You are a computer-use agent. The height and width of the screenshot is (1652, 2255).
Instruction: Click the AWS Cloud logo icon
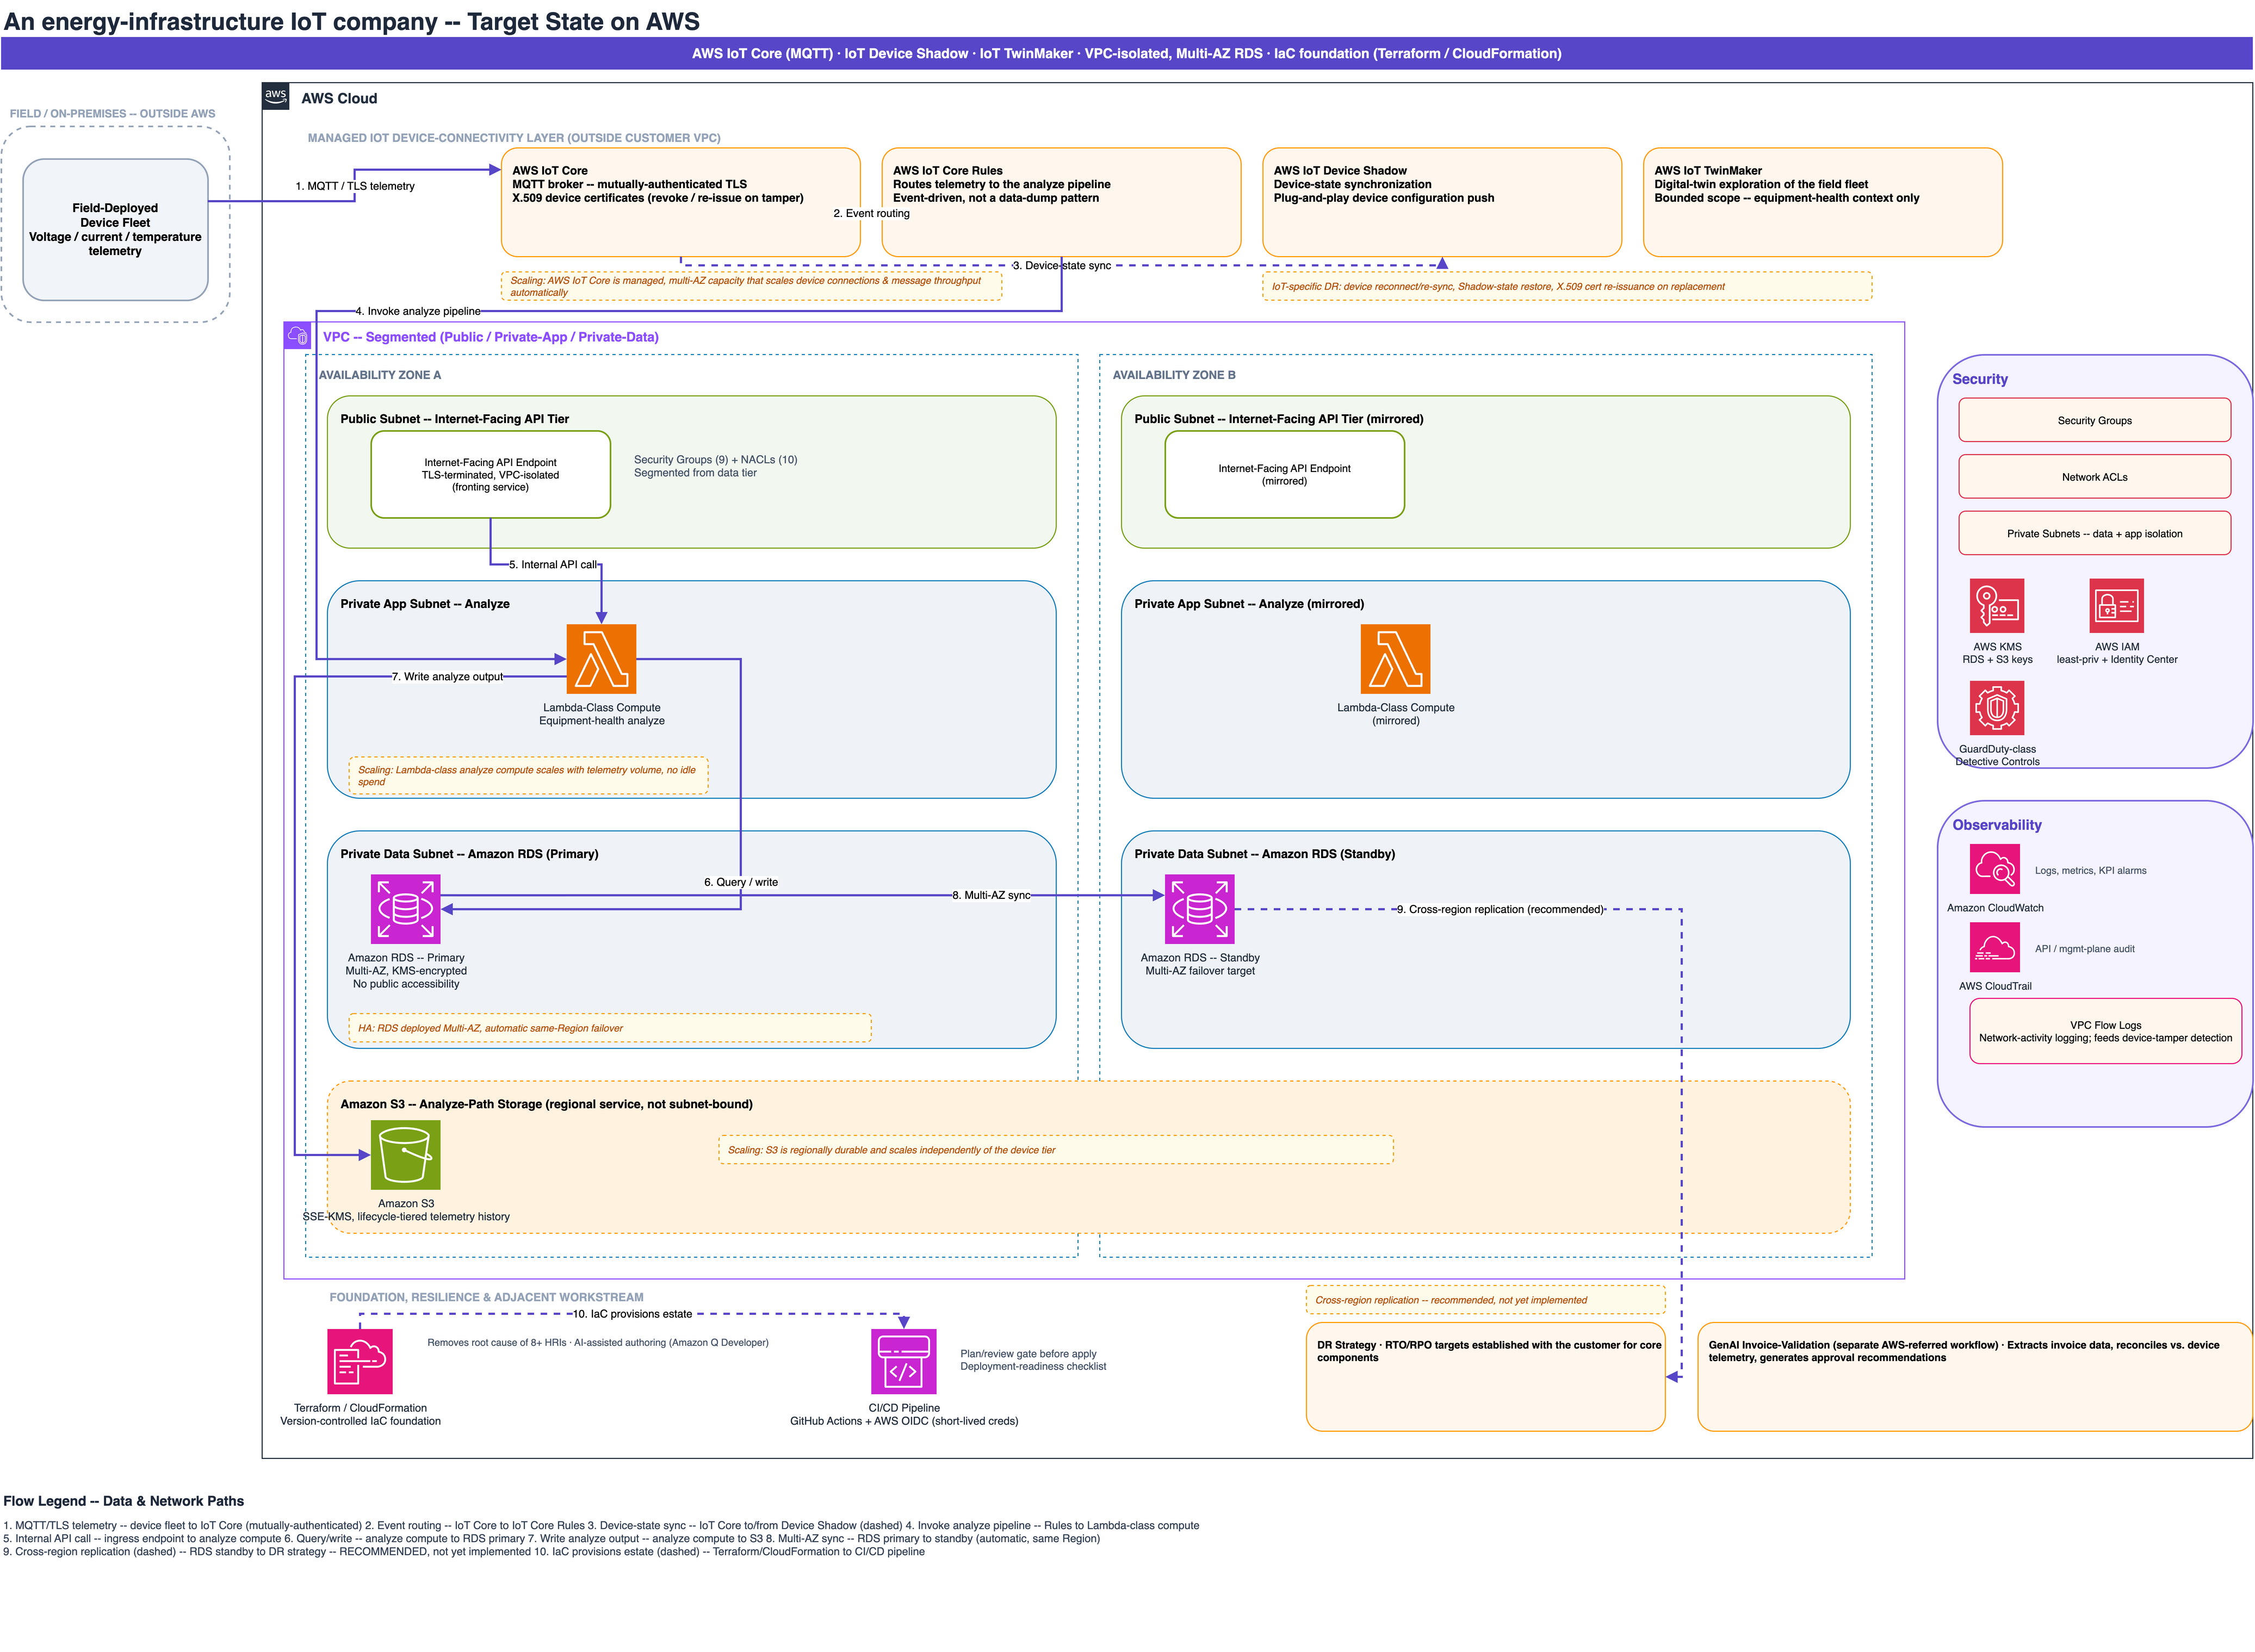pyautogui.click(x=275, y=96)
